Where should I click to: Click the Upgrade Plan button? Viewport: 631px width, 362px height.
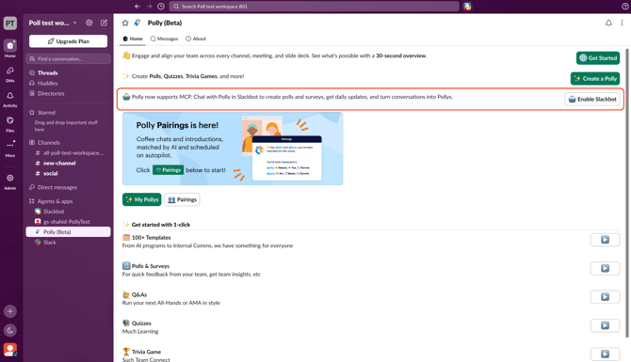pos(69,41)
